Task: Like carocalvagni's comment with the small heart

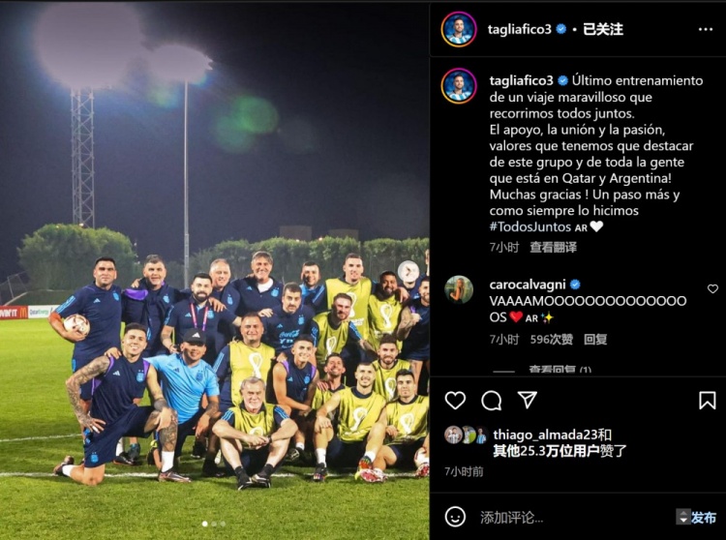Action: click(x=712, y=288)
